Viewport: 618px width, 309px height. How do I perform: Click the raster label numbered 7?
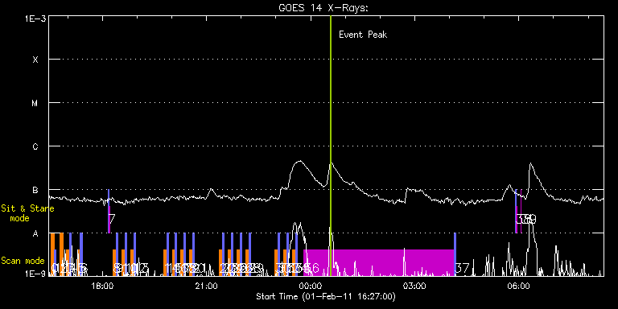point(112,219)
